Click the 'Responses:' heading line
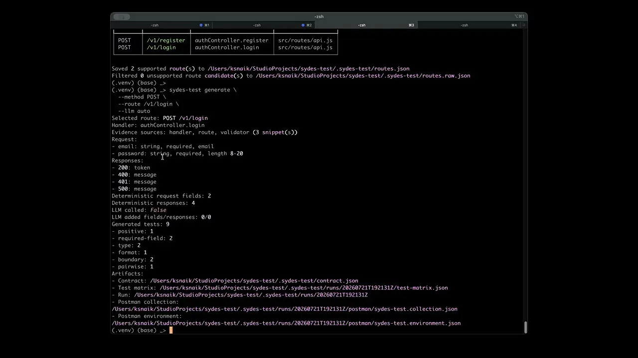The image size is (638, 358). 128,161
